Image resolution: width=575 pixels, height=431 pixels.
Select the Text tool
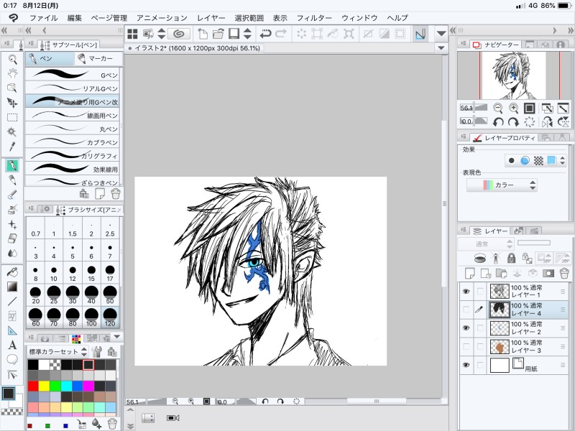pos(12,345)
